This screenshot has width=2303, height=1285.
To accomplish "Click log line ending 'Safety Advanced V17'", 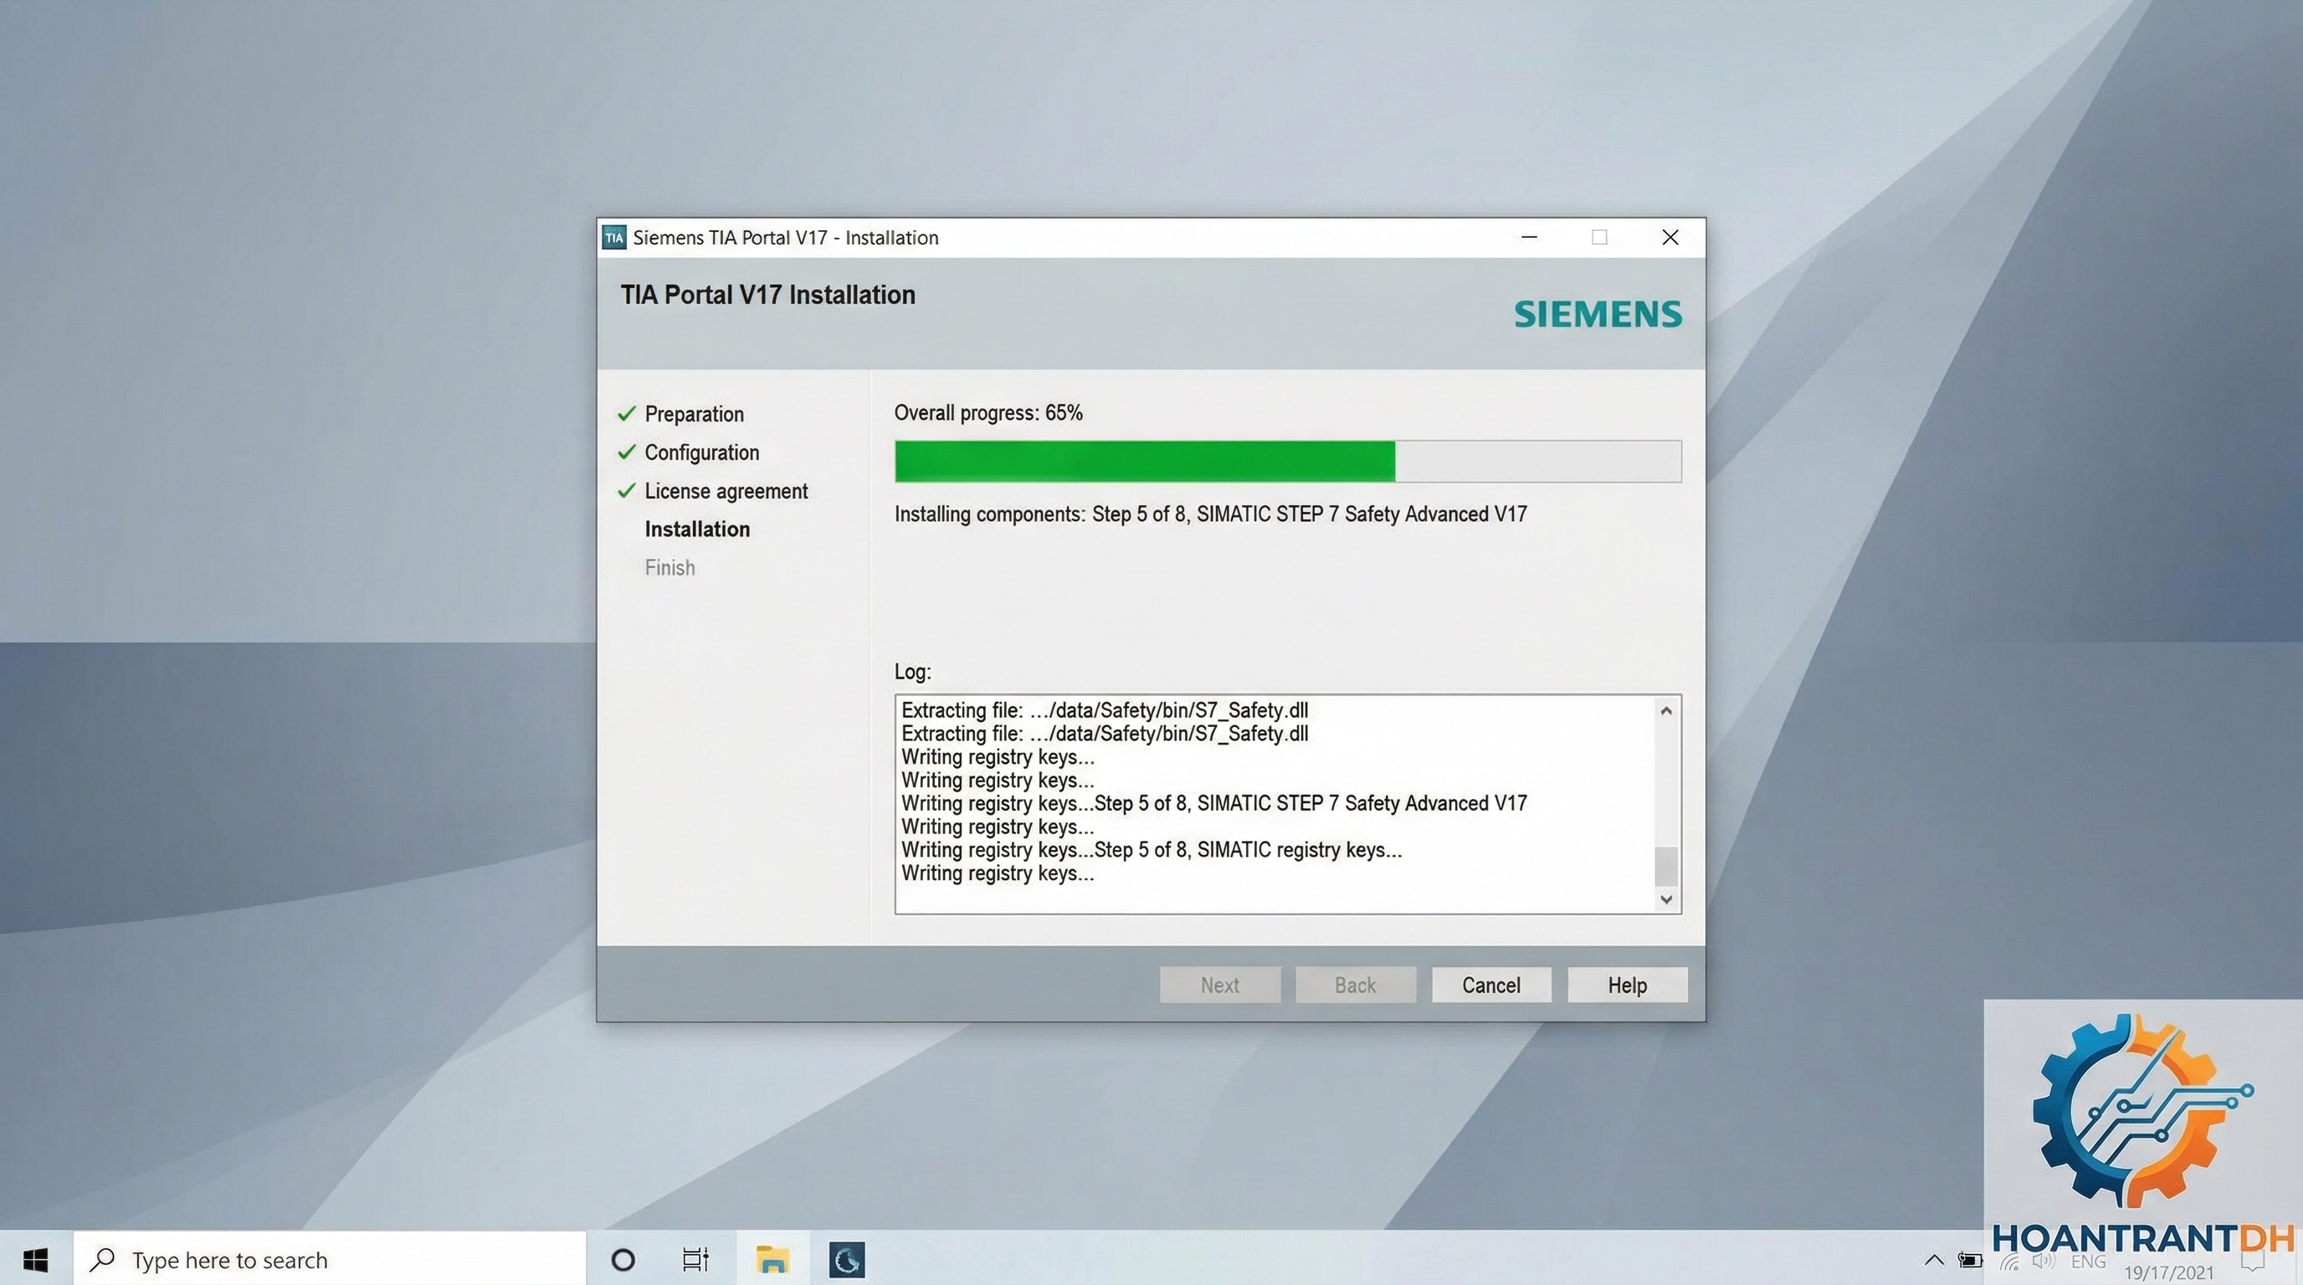I will pos(1214,803).
